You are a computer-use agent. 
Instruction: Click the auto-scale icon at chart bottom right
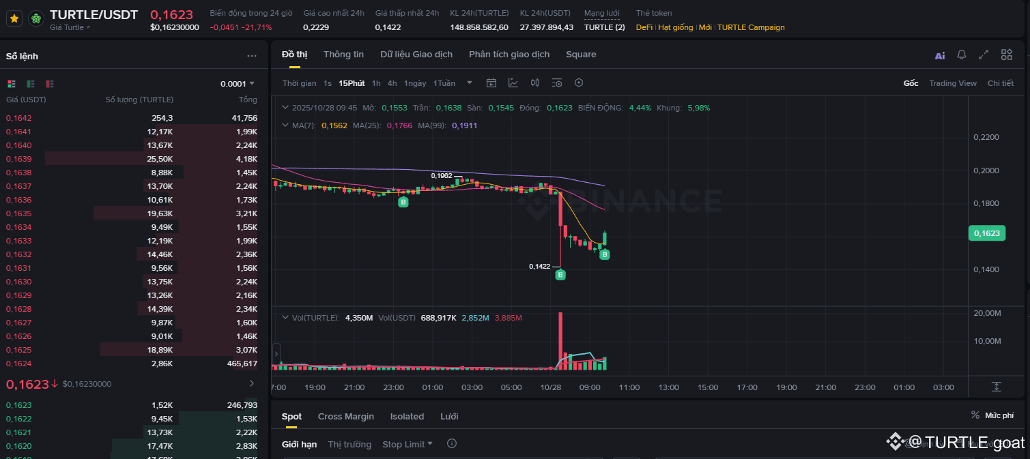point(996,387)
